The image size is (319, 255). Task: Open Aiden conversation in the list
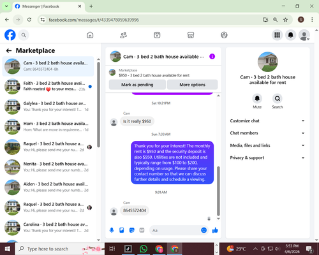pos(48,187)
